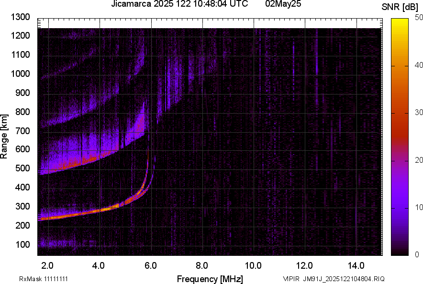The height and width of the screenshot is (284, 423).
Task: Click the 02May25 date label
Action: (283, 4)
